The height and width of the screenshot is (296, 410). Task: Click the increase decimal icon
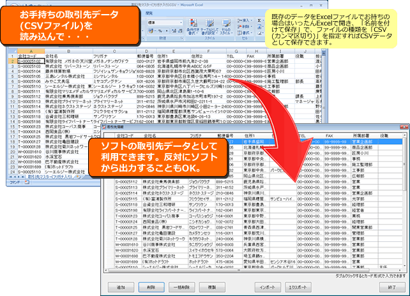[174, 31]
